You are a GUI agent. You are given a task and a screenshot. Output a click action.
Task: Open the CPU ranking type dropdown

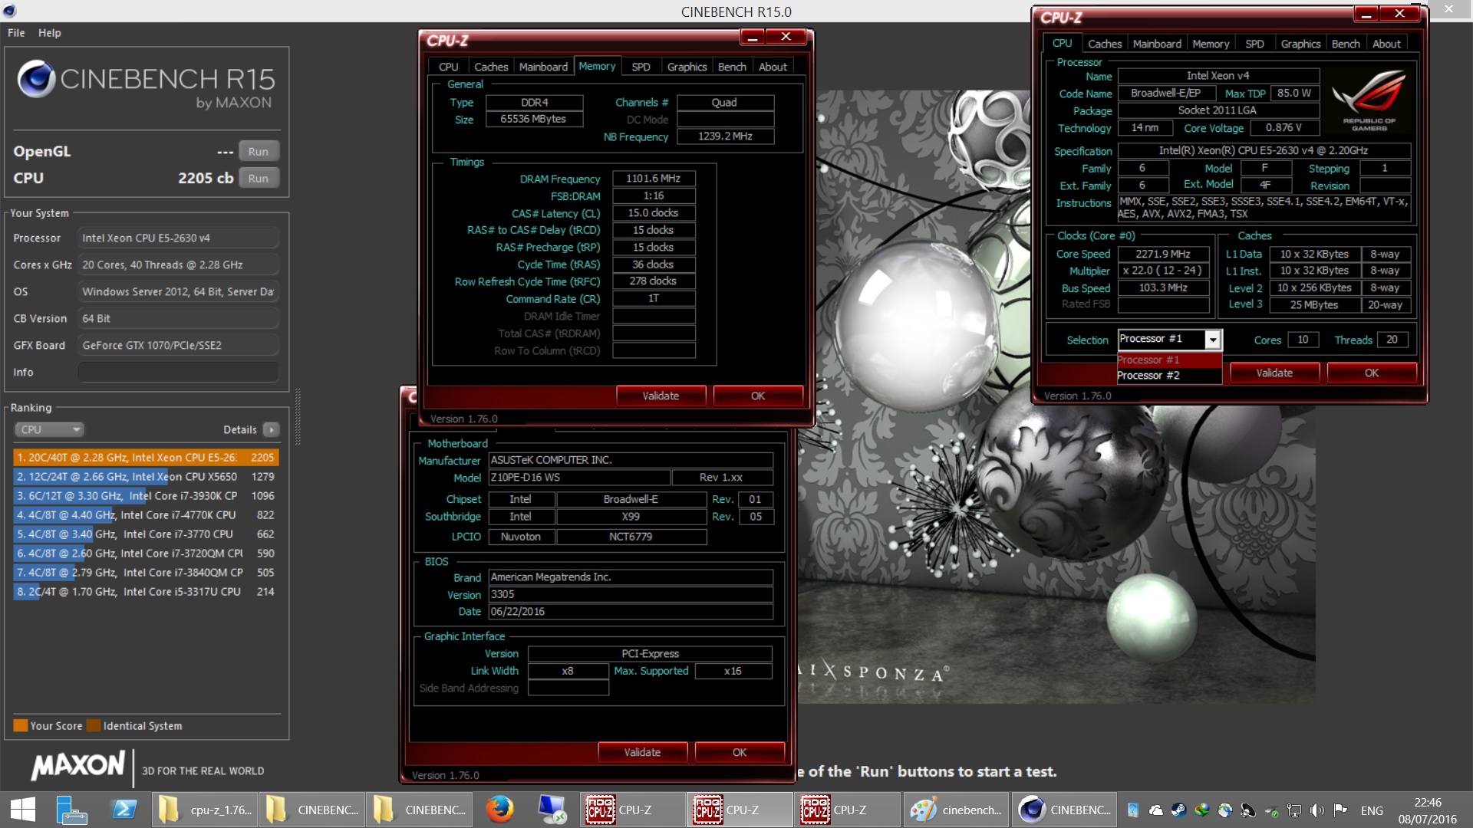click(x=49, y=429)
